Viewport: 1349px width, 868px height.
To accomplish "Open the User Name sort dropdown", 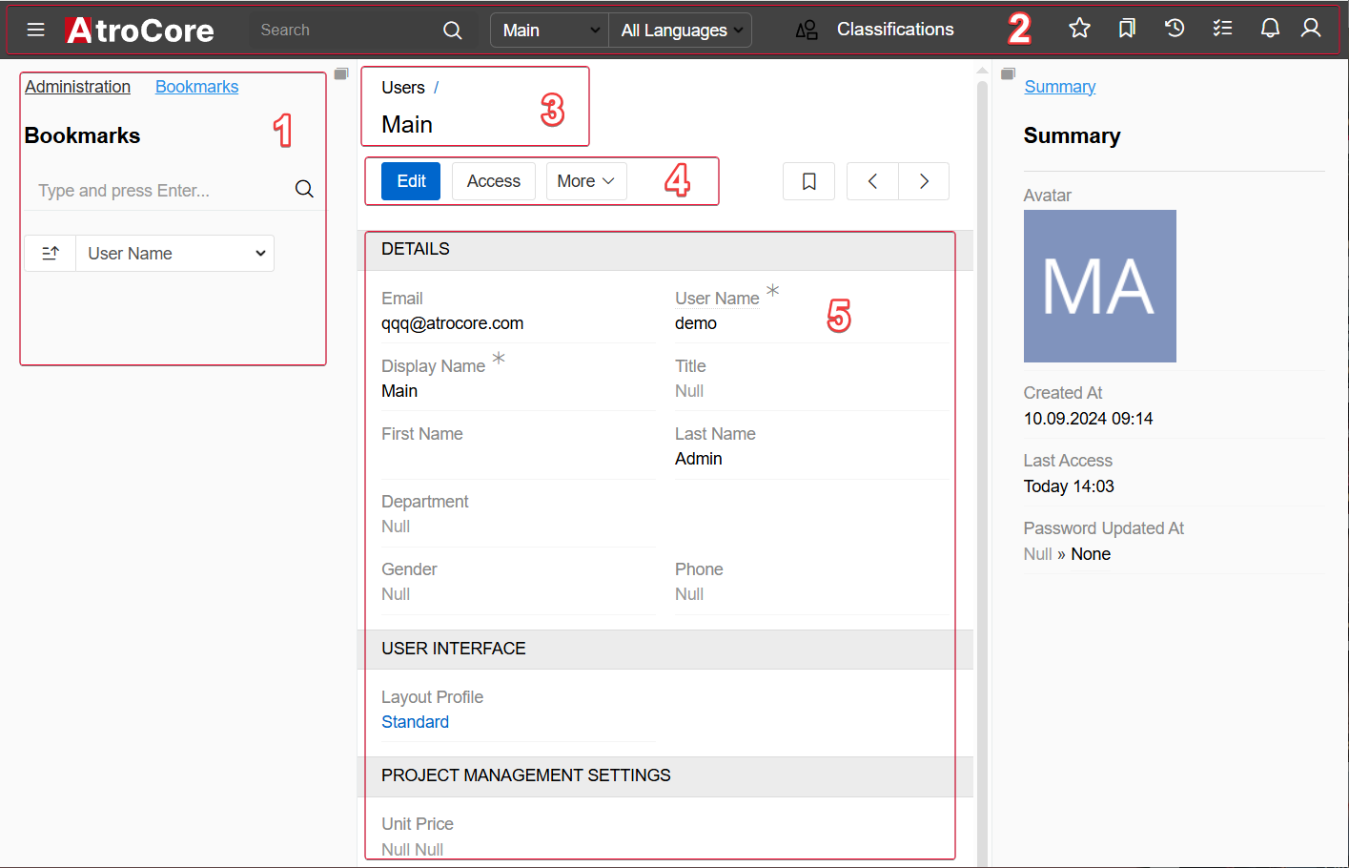I will pos(175,254).
